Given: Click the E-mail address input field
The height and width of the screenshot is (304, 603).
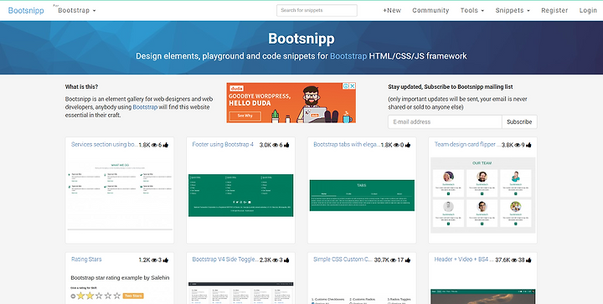Looking at the screenshot, I should [445, 121].
